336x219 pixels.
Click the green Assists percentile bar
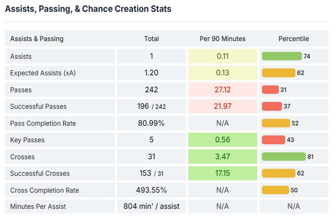pos(282,56)
